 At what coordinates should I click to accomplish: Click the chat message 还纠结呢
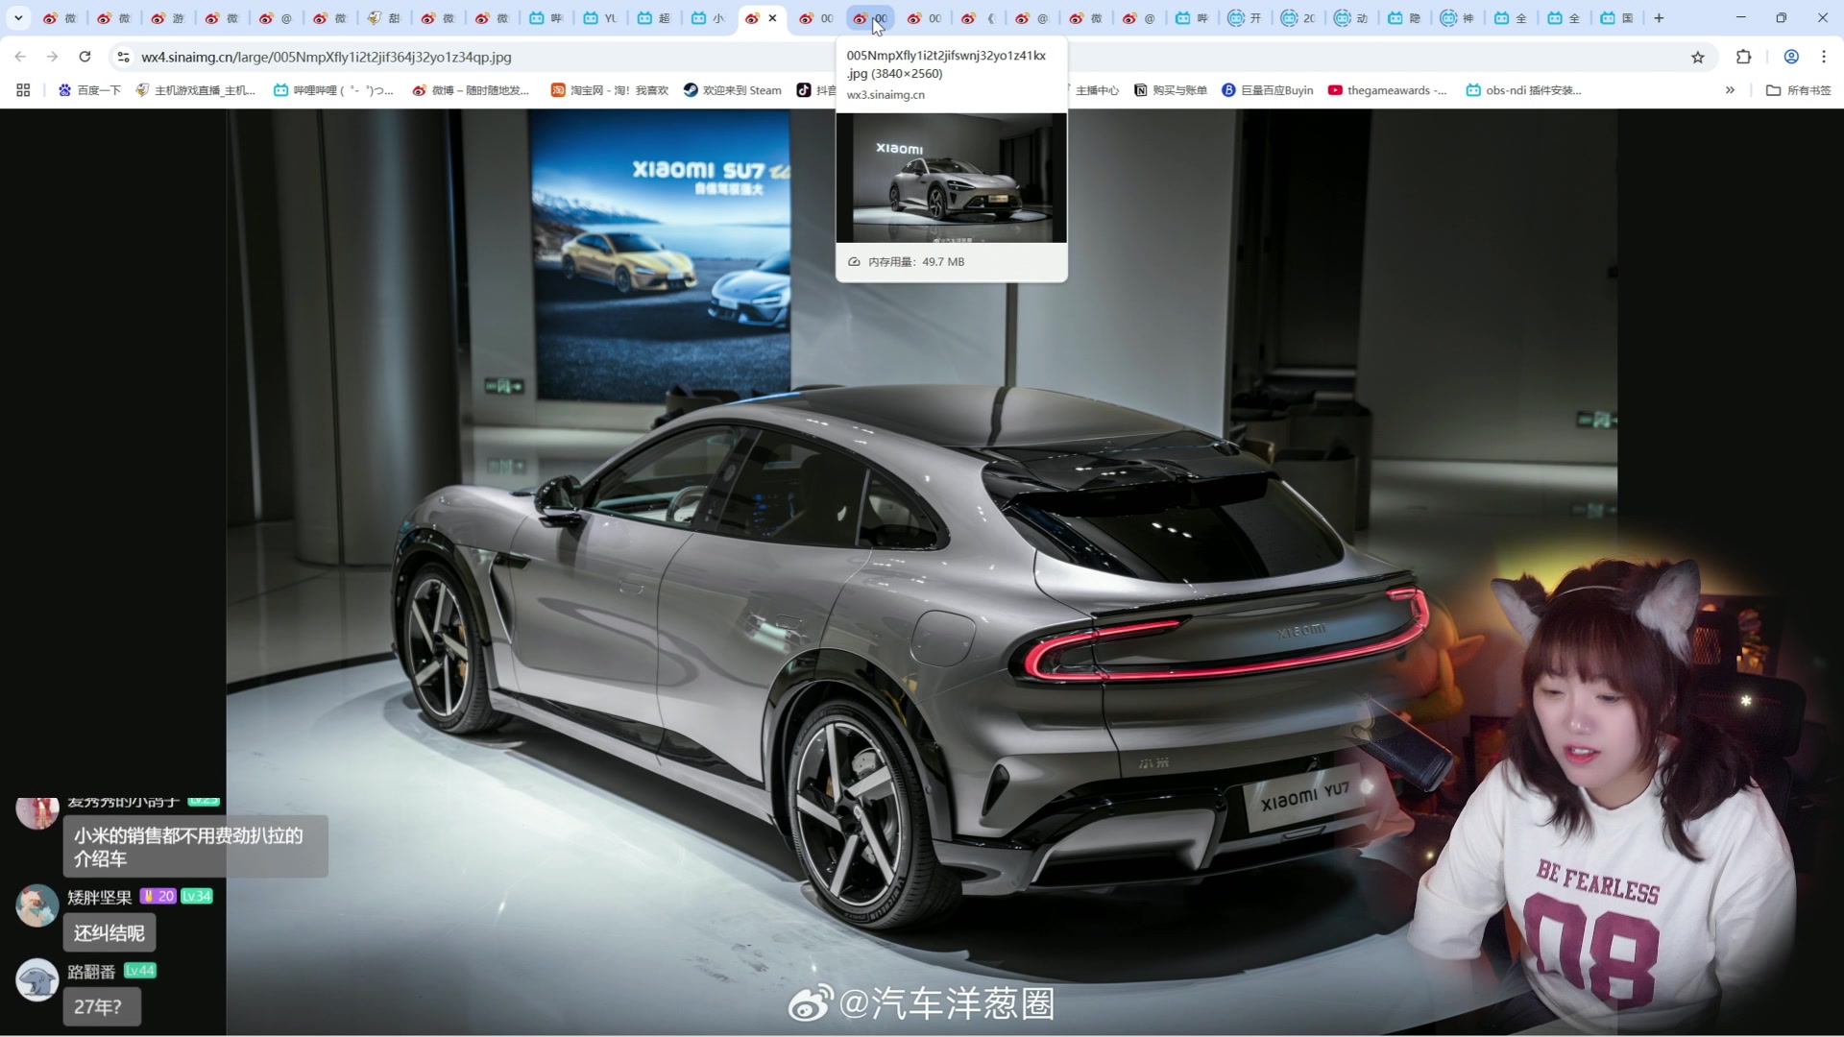[109, 932]
